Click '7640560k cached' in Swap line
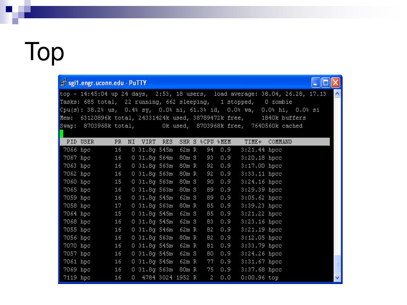Image resolution: width=407 pixels, height=305 pixels. pyautogui.click(x=277, y=126)
